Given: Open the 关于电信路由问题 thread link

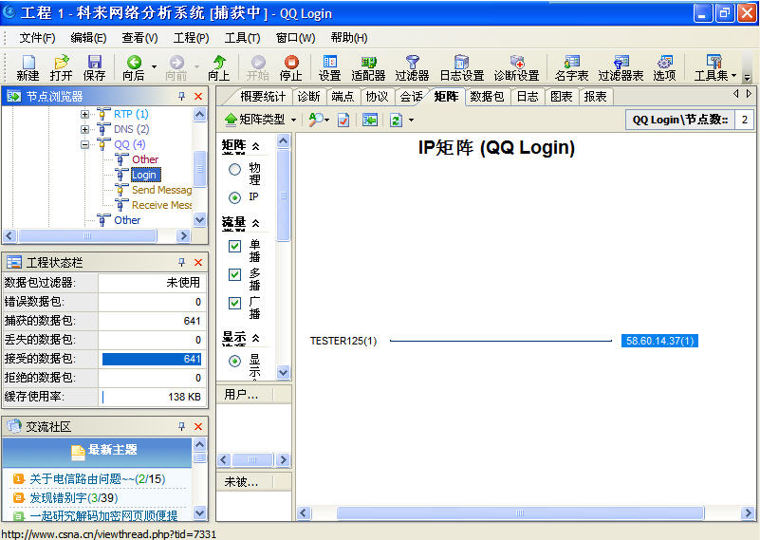Looking at the screenshot, I should click(98, 479).
